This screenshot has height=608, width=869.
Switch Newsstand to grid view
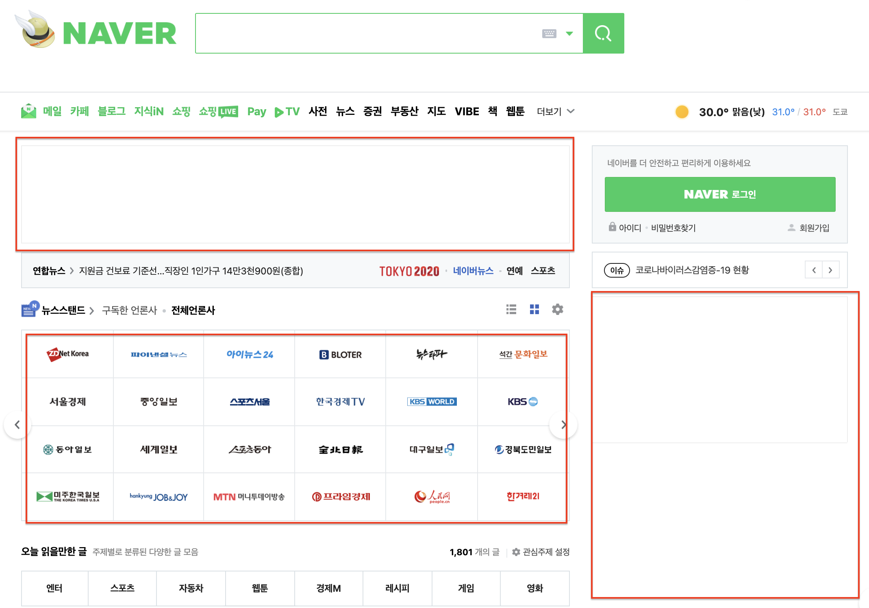click(x=534, y=310)
